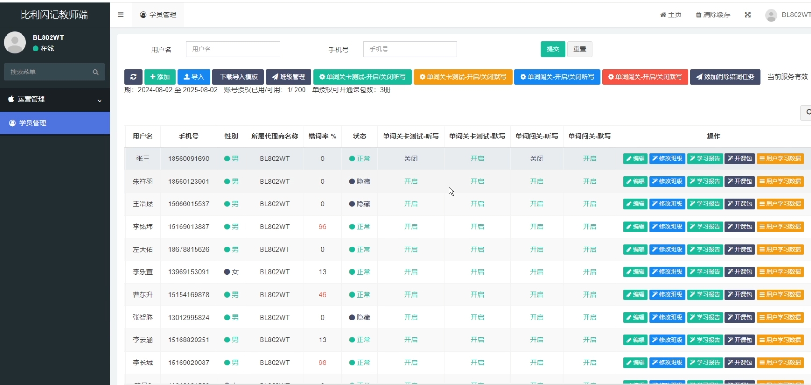Click 单词闯关-开启/关闭默写 red button
Image resolution: width=811 pixels, height=385 pixels.
pyautogui.click(x=645, y=77)
